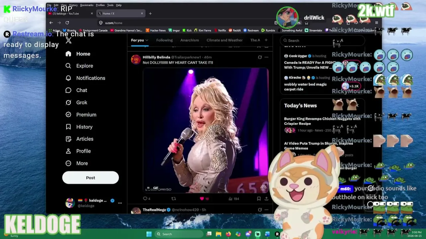Add a new timeline tab with plus
Image resolution: width=426 pixels, height=239 pixels.
(266, 40)
